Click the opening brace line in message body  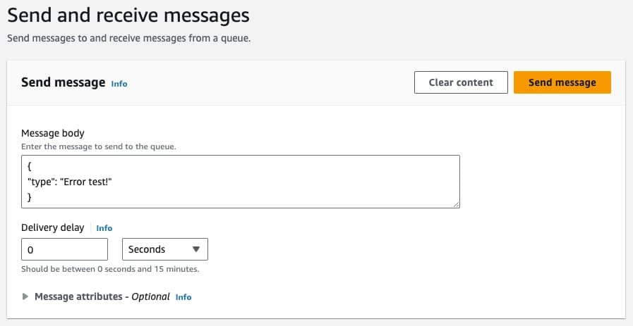[x=30, y=168]
